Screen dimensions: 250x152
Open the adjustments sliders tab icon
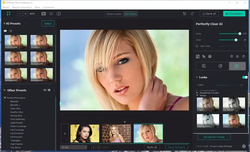(204, 66)
